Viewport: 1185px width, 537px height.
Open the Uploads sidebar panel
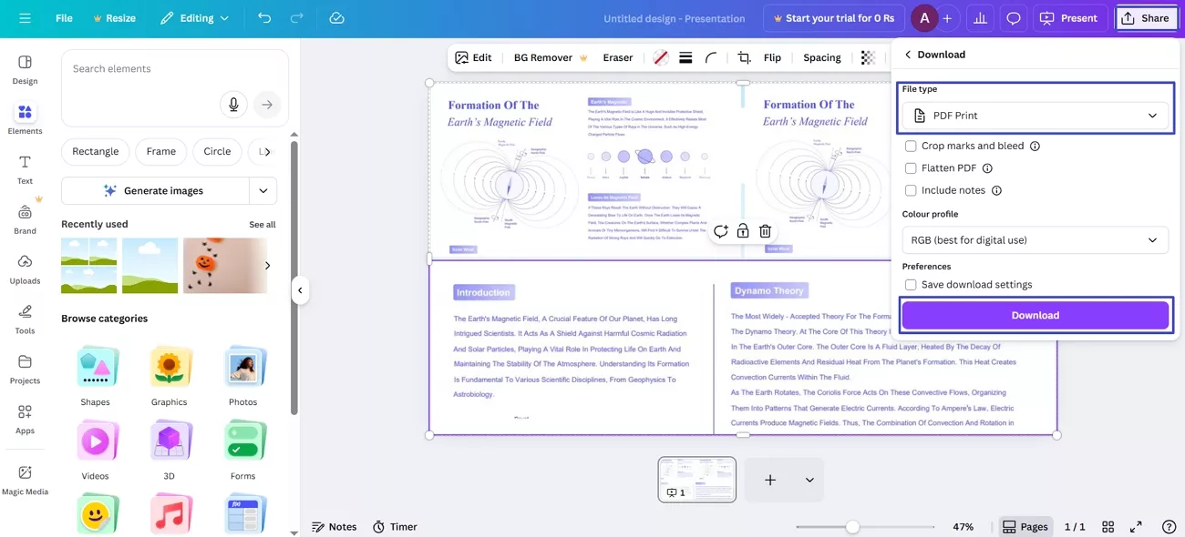click(25, 268)
